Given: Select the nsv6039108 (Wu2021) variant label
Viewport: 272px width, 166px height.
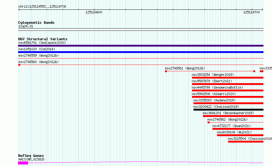Looking at the screenshot, I should 234,132.
